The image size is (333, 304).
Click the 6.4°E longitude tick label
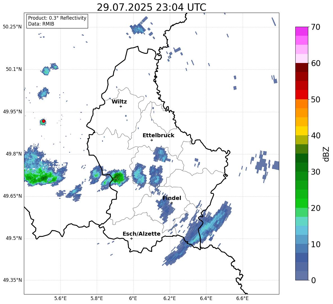coord(206,298)
